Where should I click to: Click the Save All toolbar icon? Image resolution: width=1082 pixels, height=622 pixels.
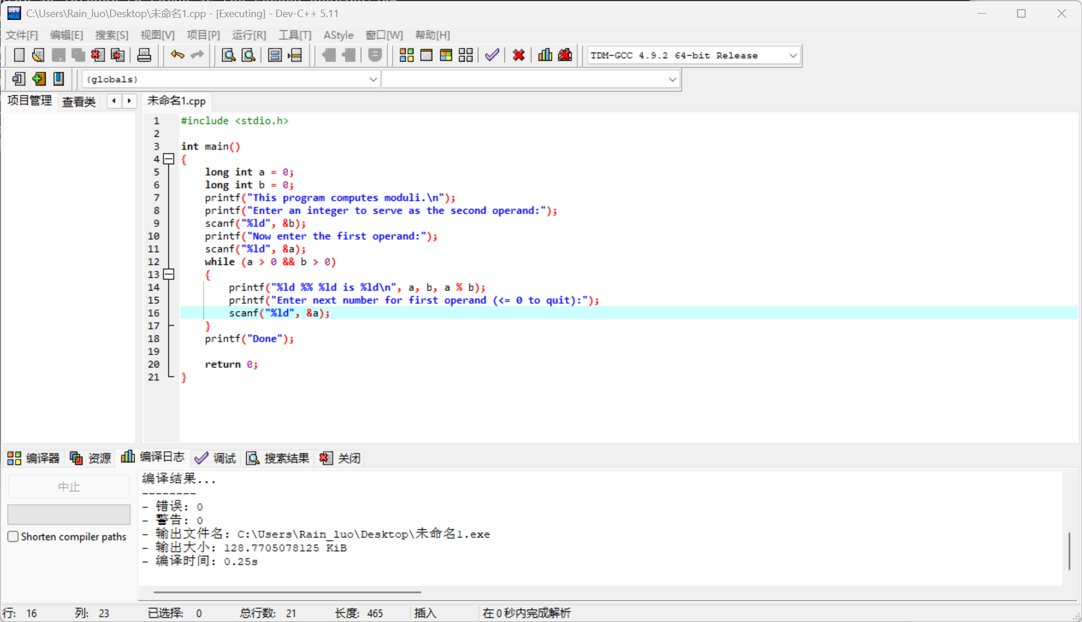coord(78,55)
